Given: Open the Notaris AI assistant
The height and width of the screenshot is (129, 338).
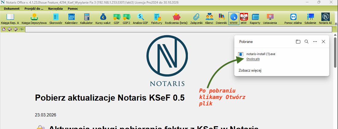Looking at the screenshot, I should pyautogui.click(x=325, y=18).
